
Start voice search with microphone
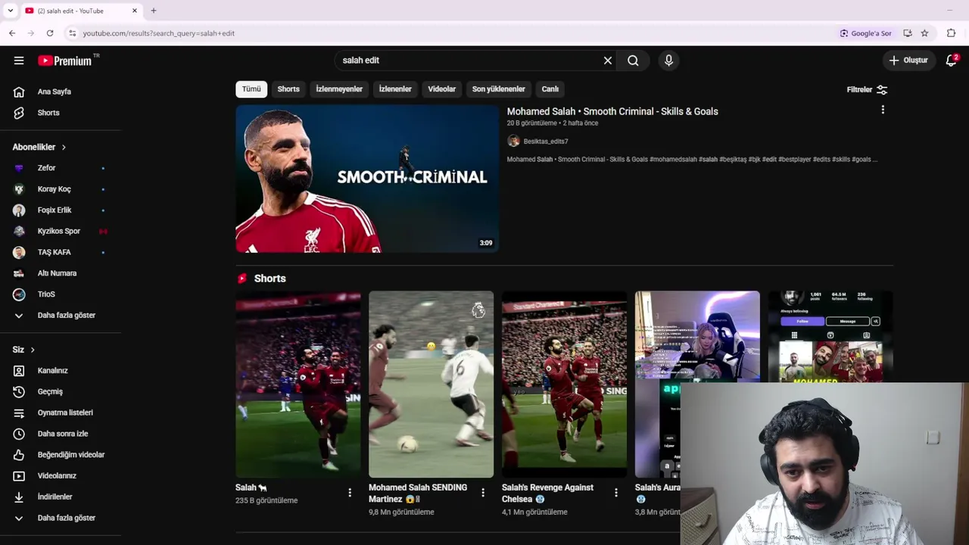tap(668, 61)
